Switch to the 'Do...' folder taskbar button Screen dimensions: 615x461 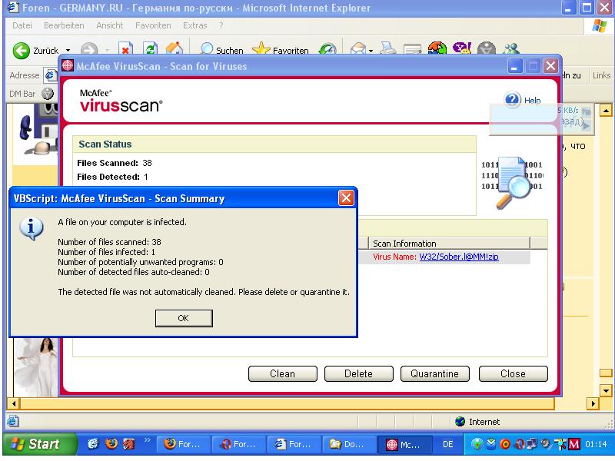click(349, 444)
